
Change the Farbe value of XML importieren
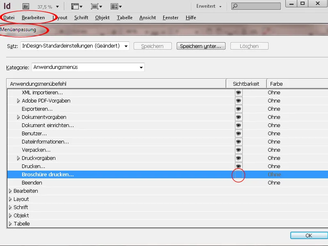click(274, 93)
